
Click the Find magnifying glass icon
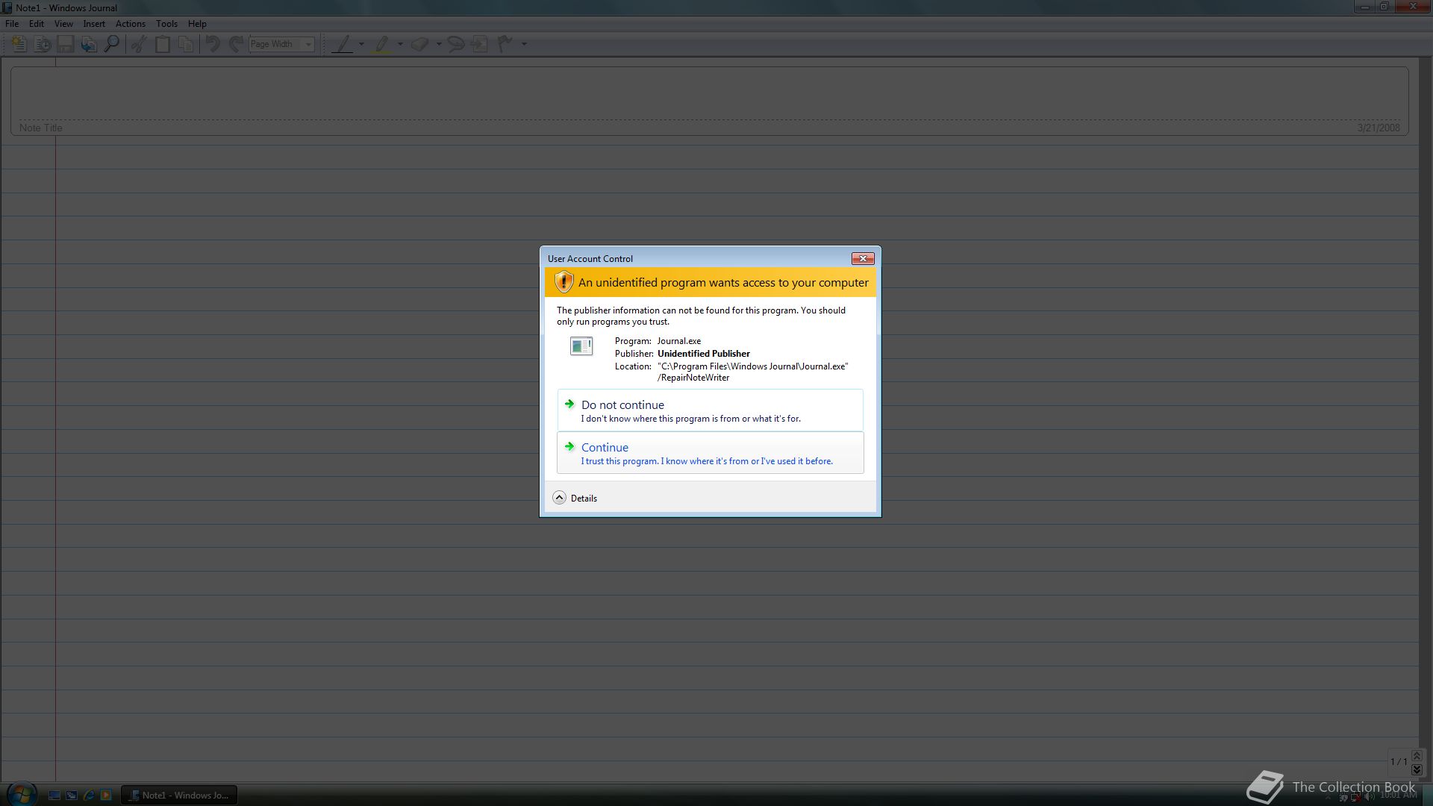(112, 44)
